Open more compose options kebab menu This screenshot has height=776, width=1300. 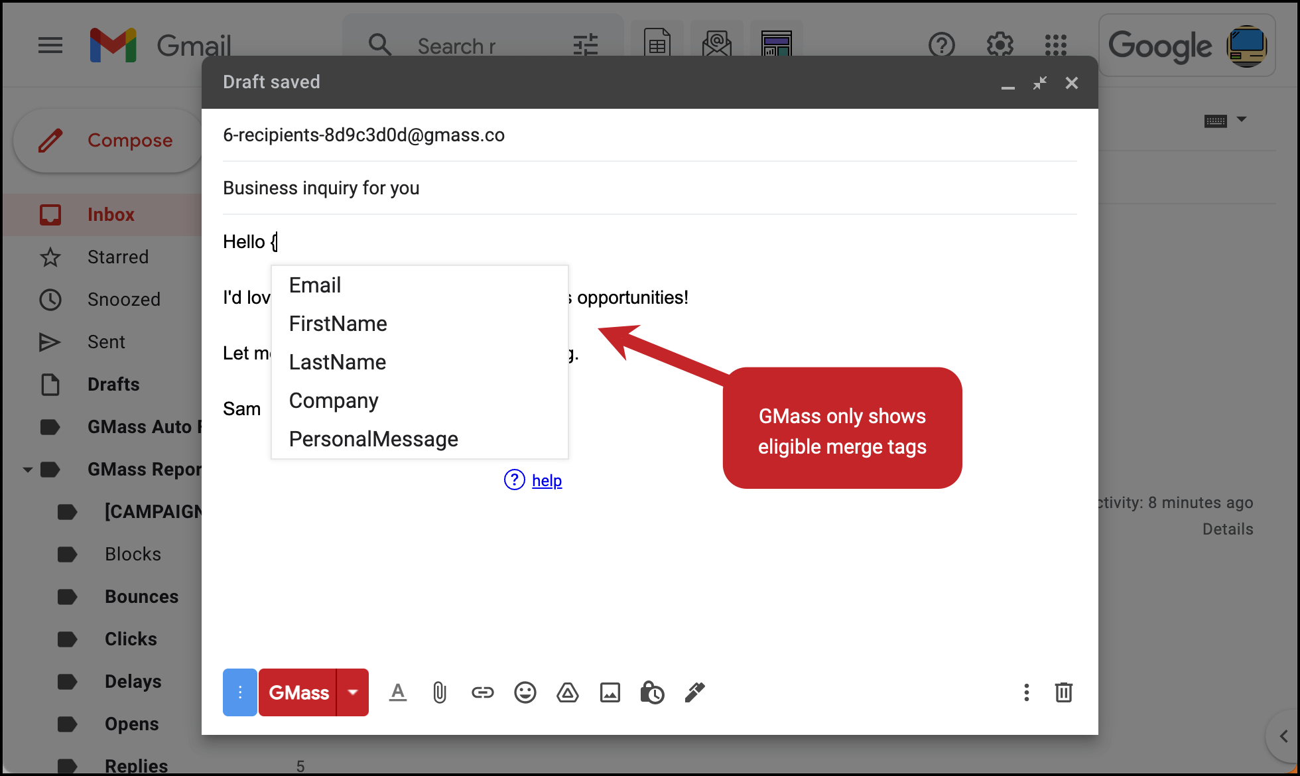1027,692
